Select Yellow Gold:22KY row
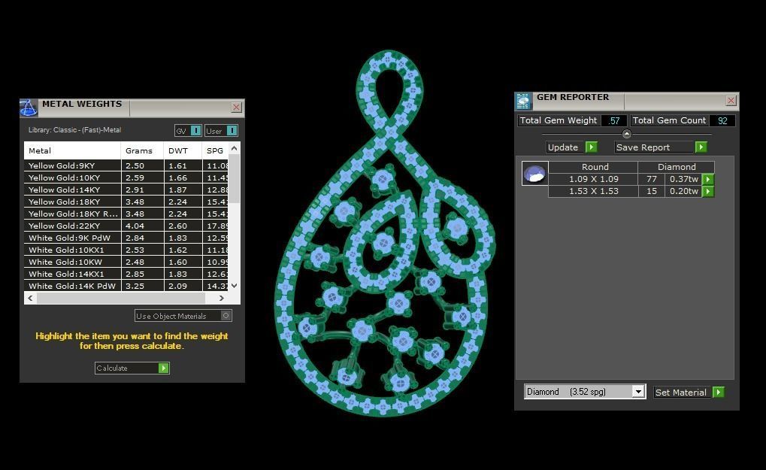The image size is (766, 470). (x=126, y=226)
